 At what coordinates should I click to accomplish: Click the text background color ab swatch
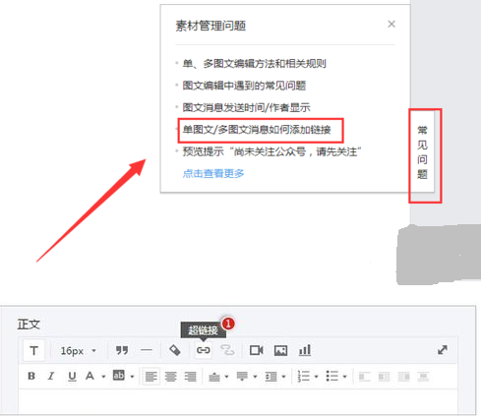[x=118, y=375]
